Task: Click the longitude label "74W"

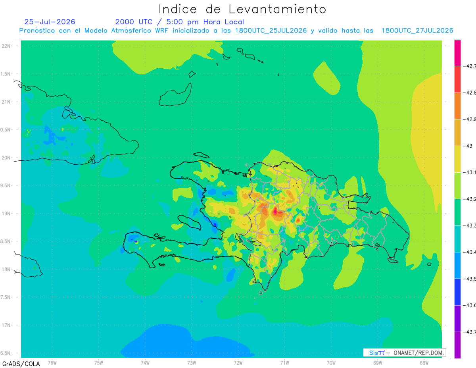Action: [x=145, y=362]
